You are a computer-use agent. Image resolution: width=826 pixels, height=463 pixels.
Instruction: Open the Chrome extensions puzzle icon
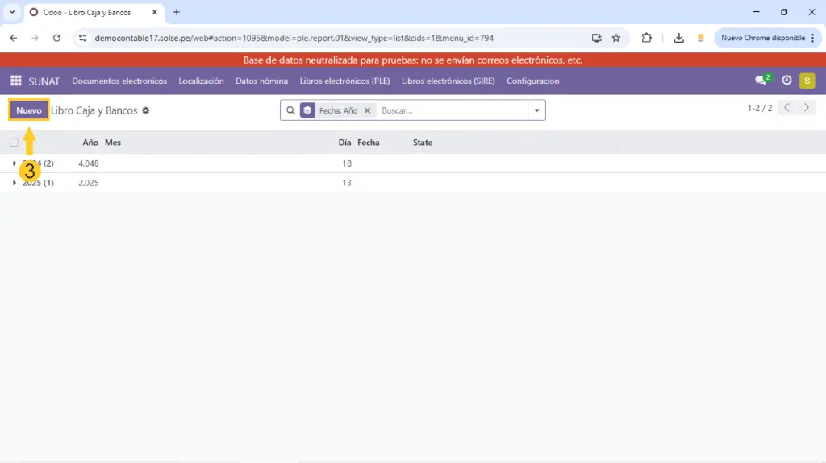pyautogui.click(x=647, y=38)
